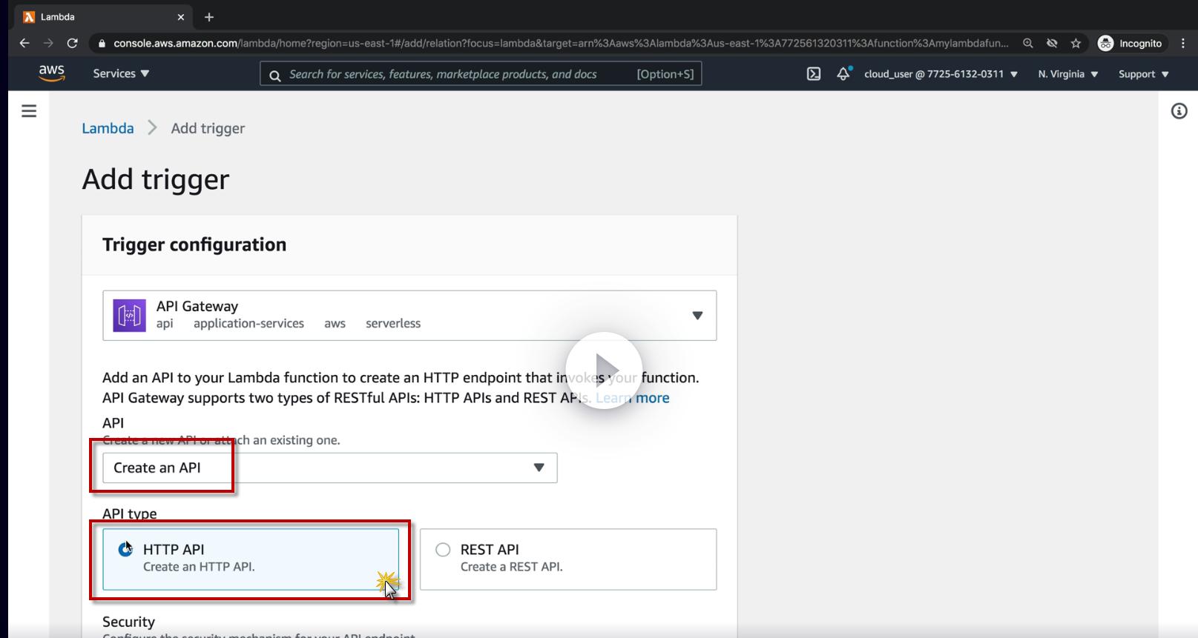Open the N. Virginia region dropdown
1198x638 pixels.
1068,74
